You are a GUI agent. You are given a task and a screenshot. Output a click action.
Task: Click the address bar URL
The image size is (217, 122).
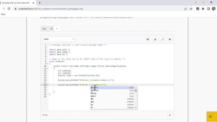51,9
